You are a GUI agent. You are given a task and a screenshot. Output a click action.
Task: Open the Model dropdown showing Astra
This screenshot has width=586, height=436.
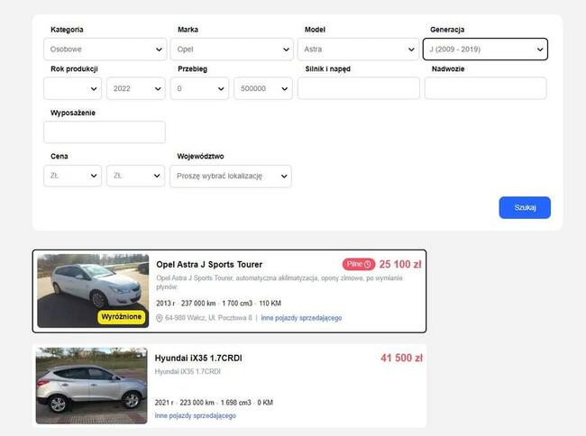[x=358, y=50]
